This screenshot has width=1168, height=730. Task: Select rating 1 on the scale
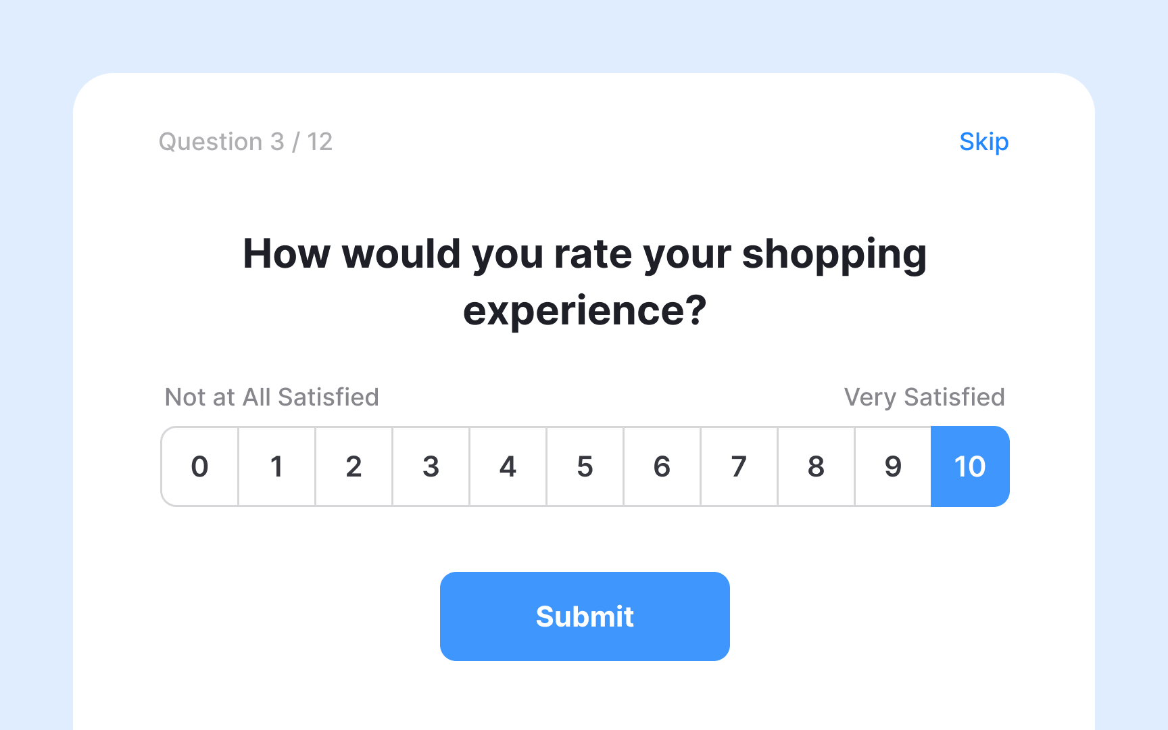[x=276, y=466]
